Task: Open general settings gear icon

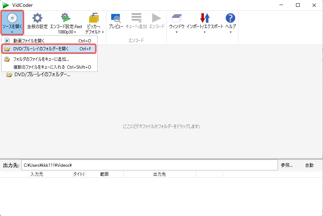Action: pyautogui.click(x=37, y=18)
